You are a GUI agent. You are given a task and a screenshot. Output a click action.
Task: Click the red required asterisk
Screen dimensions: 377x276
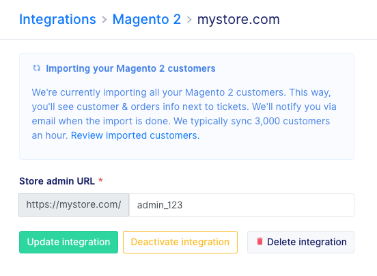tap(100, 180)
